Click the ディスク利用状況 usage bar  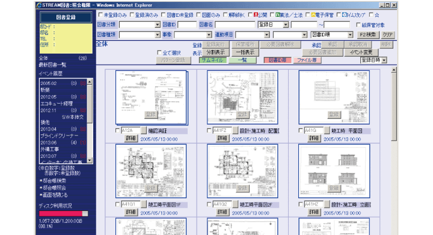pyautogui.click(x=64, y=213)
